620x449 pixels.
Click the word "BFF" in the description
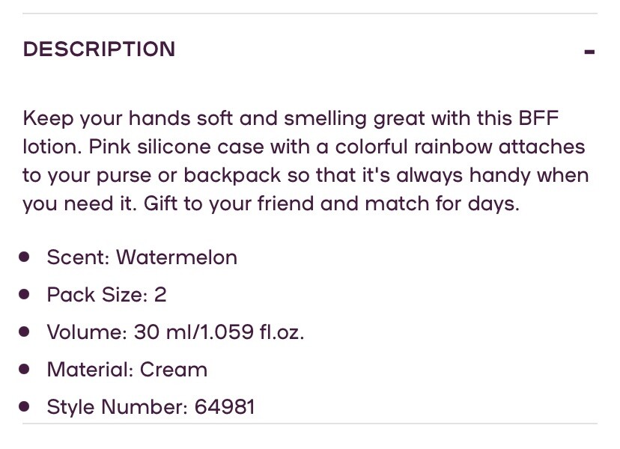(538, 118)
